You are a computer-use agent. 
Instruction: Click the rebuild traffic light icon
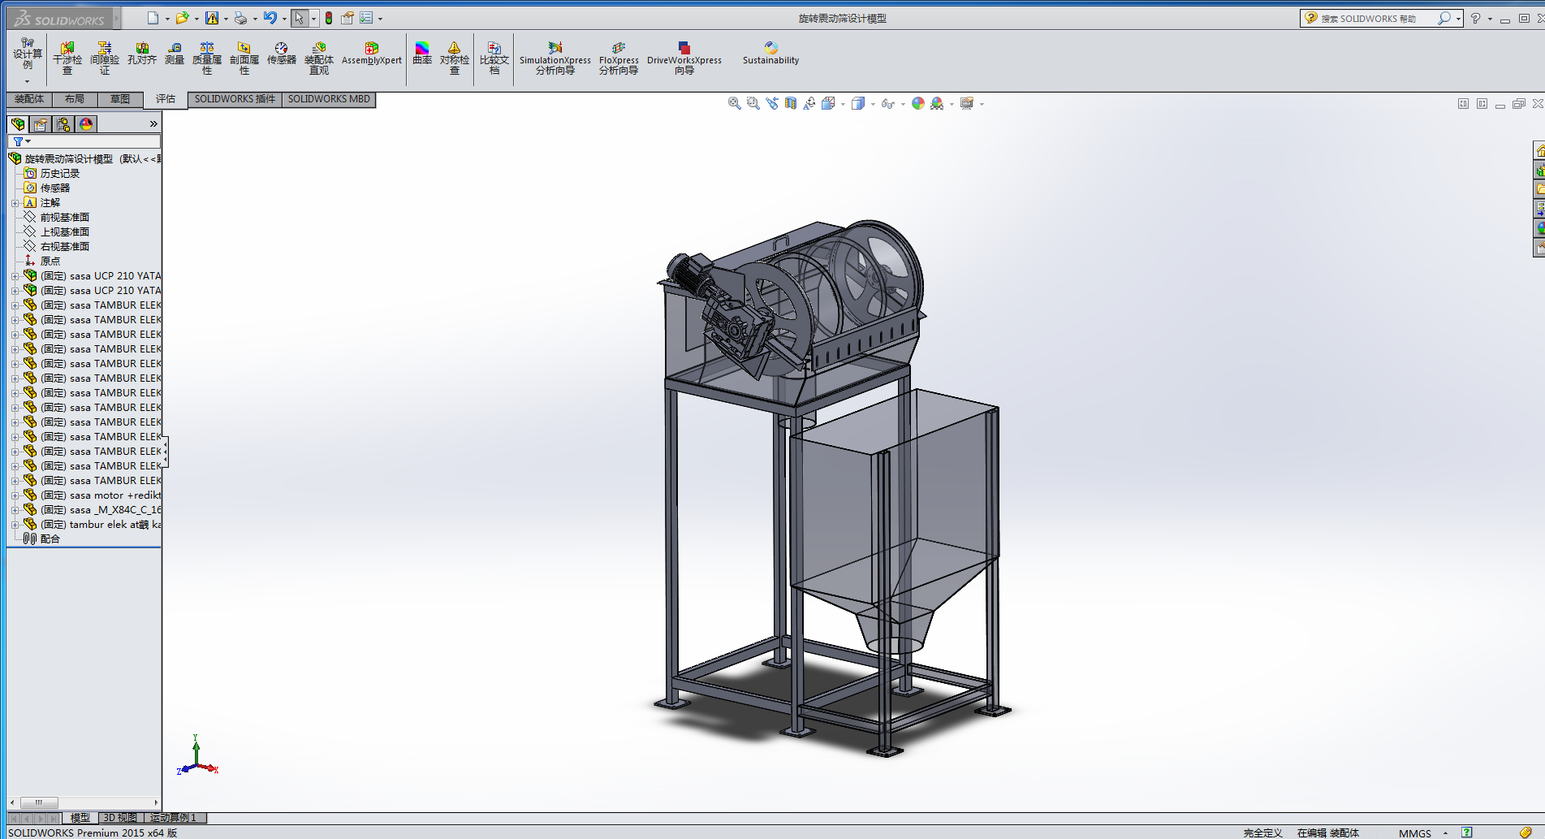[x=329, y=18]
